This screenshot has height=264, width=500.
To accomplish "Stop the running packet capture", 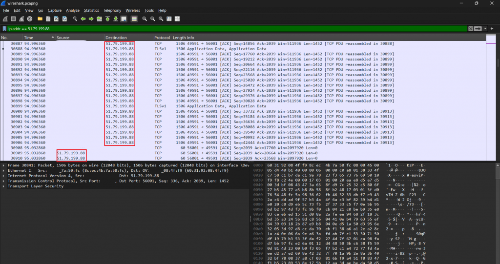I will [x=13, y=19].
